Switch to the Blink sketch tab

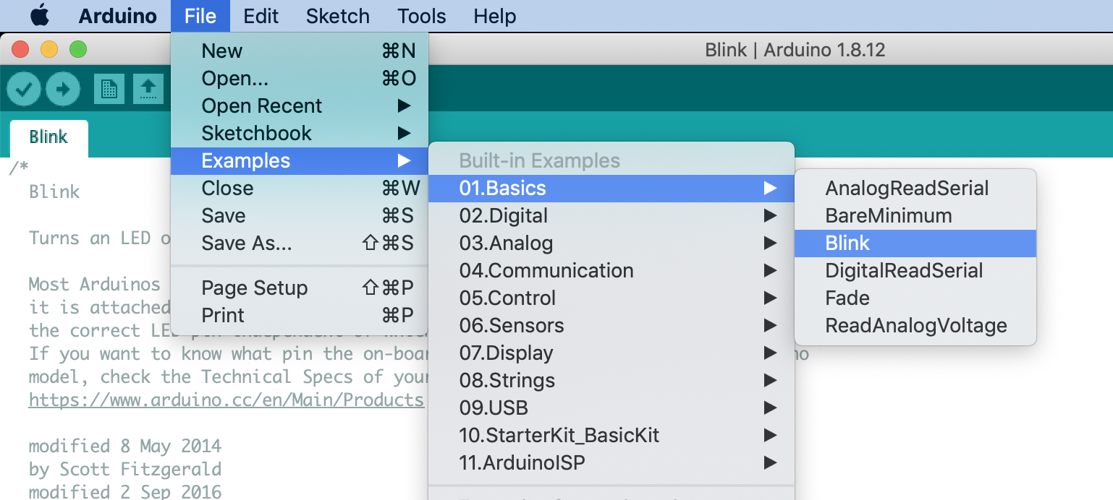point(48,137)
